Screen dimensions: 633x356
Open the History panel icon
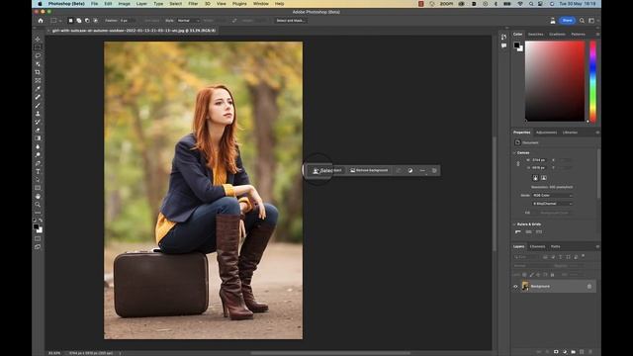coord(503,38)
